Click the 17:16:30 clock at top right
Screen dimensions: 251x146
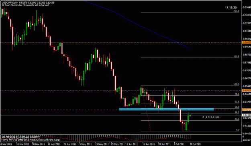231,8
